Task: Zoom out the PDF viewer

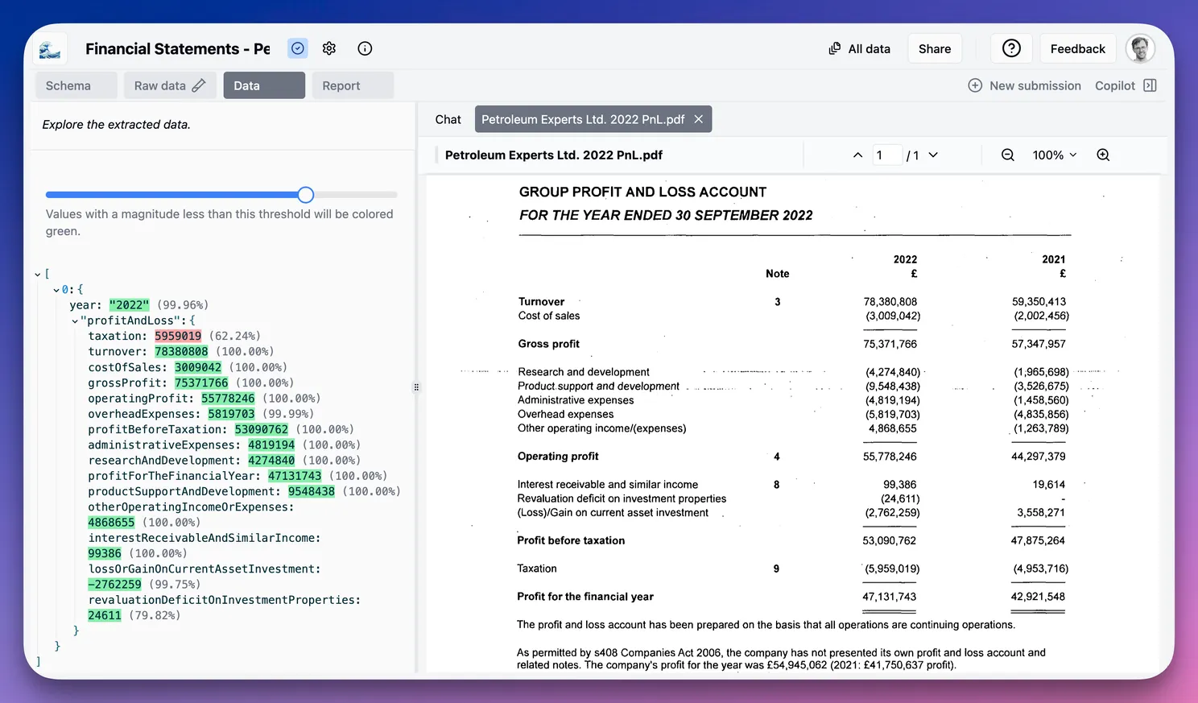Action: pyautogui.click(x=1007, y=155)
